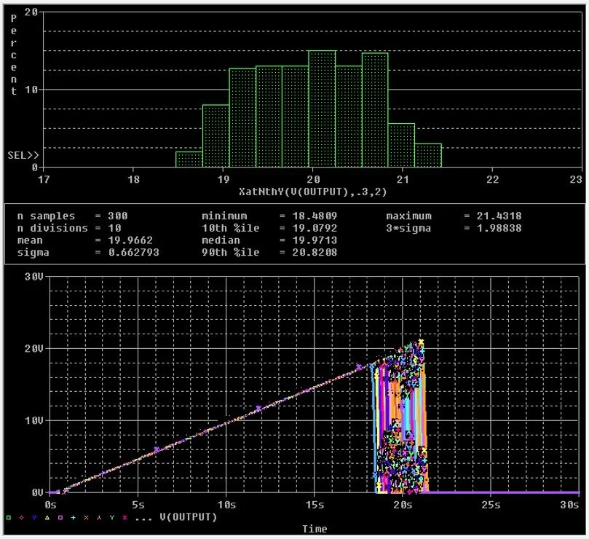Click the median value 19.9713
The width and height of the screenshot is (589, 539).
coord(315,240)
